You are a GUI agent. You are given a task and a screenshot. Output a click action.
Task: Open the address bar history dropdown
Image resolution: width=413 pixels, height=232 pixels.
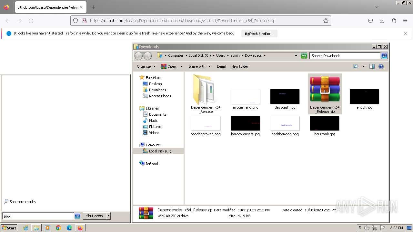(296, 56)
